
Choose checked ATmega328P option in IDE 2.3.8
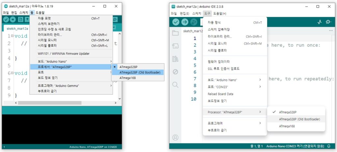[x=288, y=112]
